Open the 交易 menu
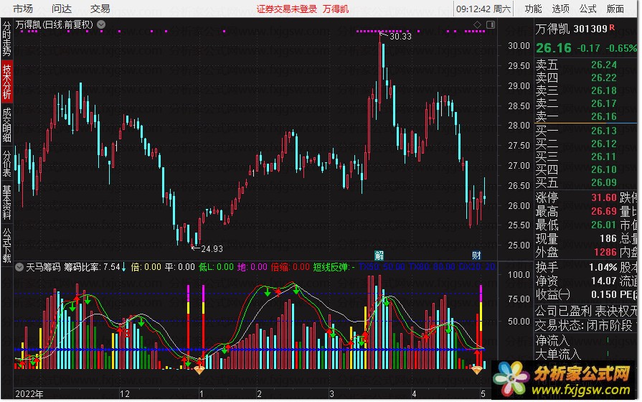This screenshot has width=642, height=402. pyautogui.click(x=100, y=9)
